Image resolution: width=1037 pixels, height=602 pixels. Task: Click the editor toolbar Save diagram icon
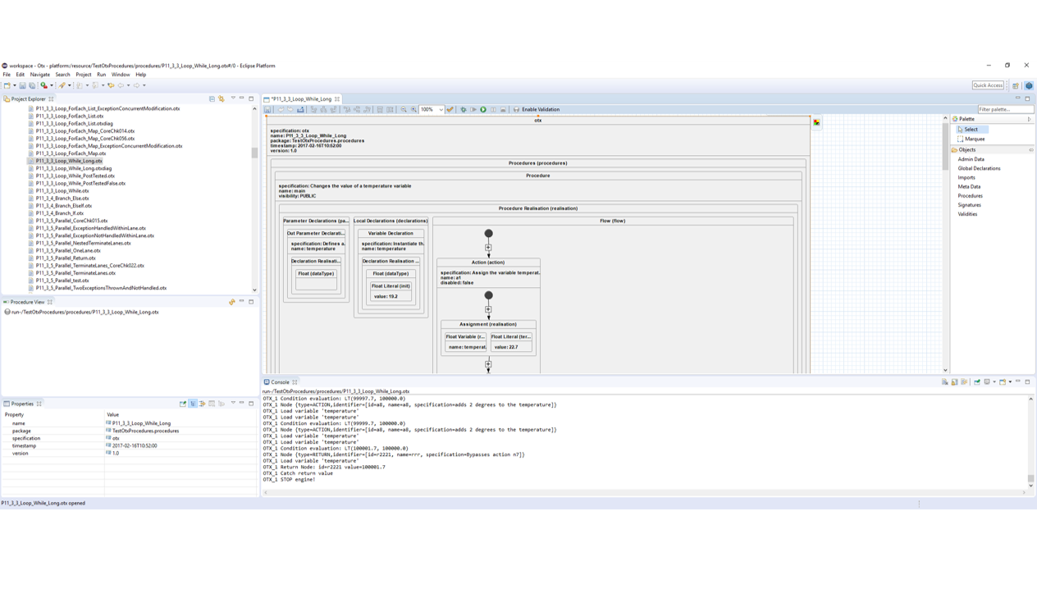pyautogui.click(x=267, y=109)
